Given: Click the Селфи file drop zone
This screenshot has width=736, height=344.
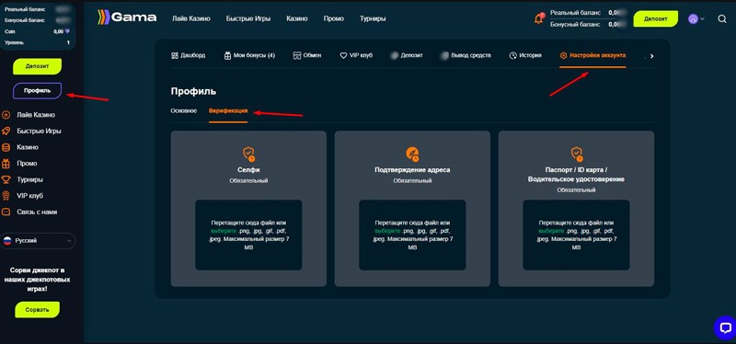Looking at the screenshot, I should [x=248, y=235].
